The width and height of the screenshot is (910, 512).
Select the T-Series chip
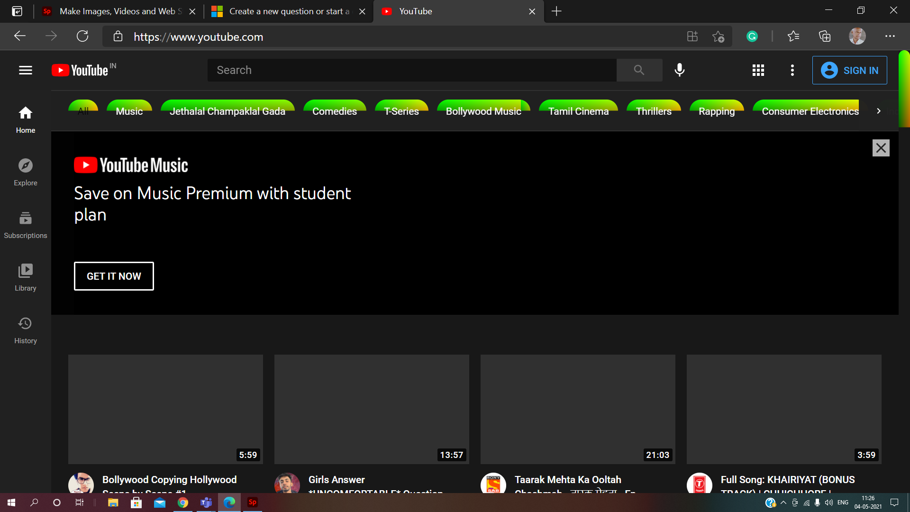[x=401, y=111]
